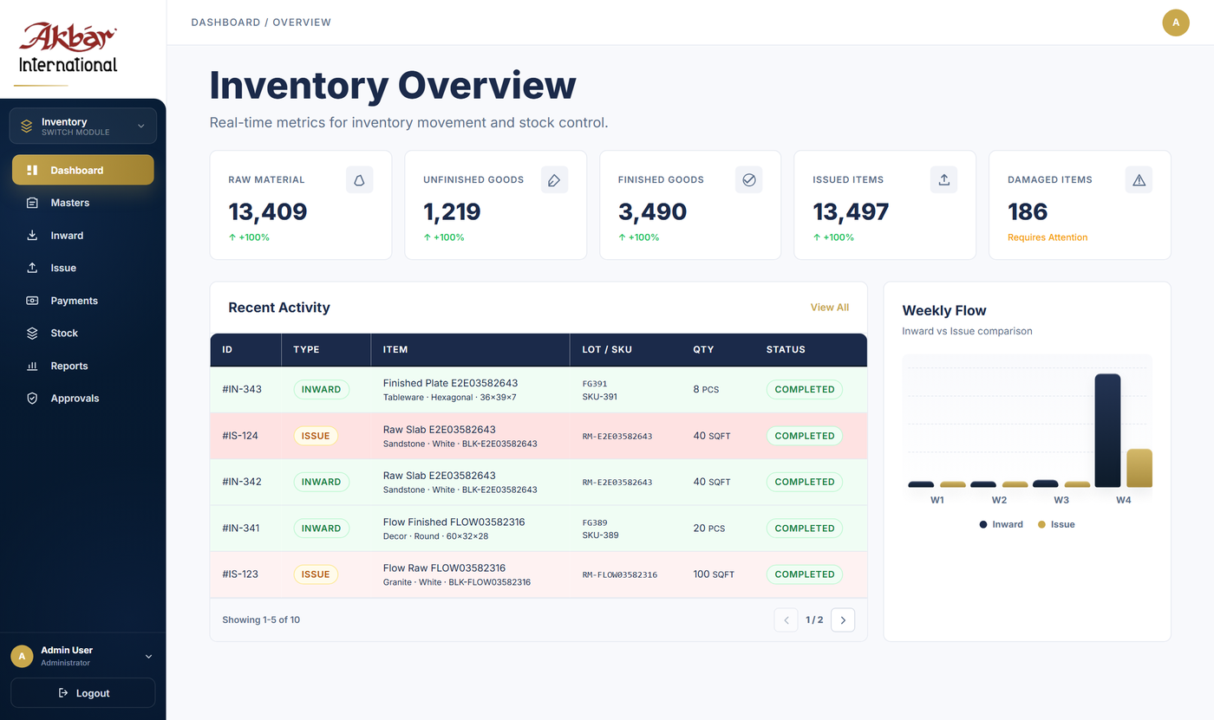Click the Inward download icon in the sidebar
This screenshot has height=720, width=1214.
click(x=32, y=236)
